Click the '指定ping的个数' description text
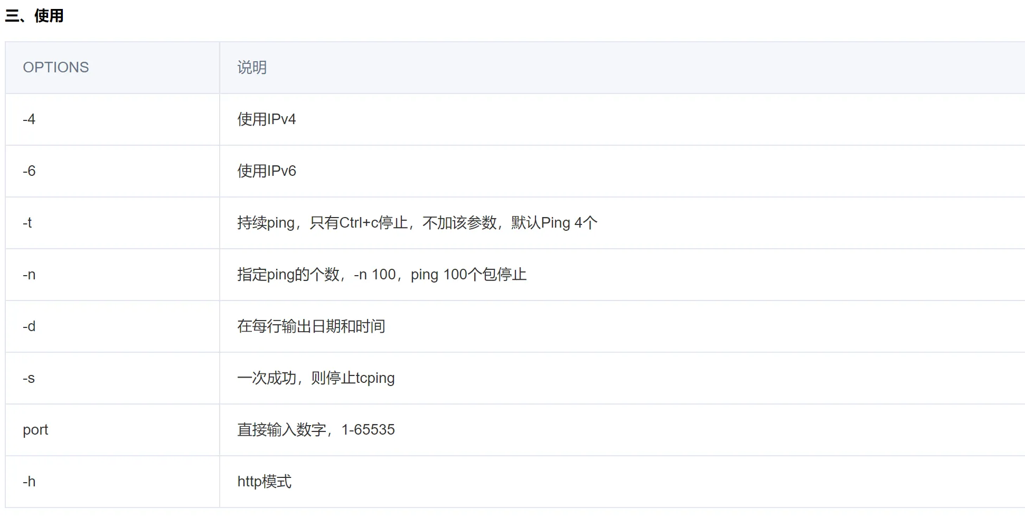This screenshot has width=1025, height=517. click(288, 275)
